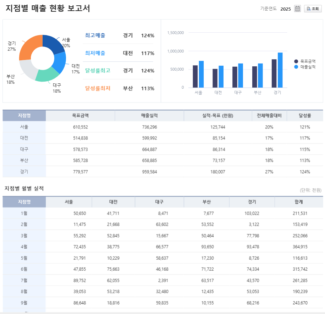This screenshot has width=325, height=314.
Task: Click the 합계 column header in monthly table
Action: click(298, 202)
